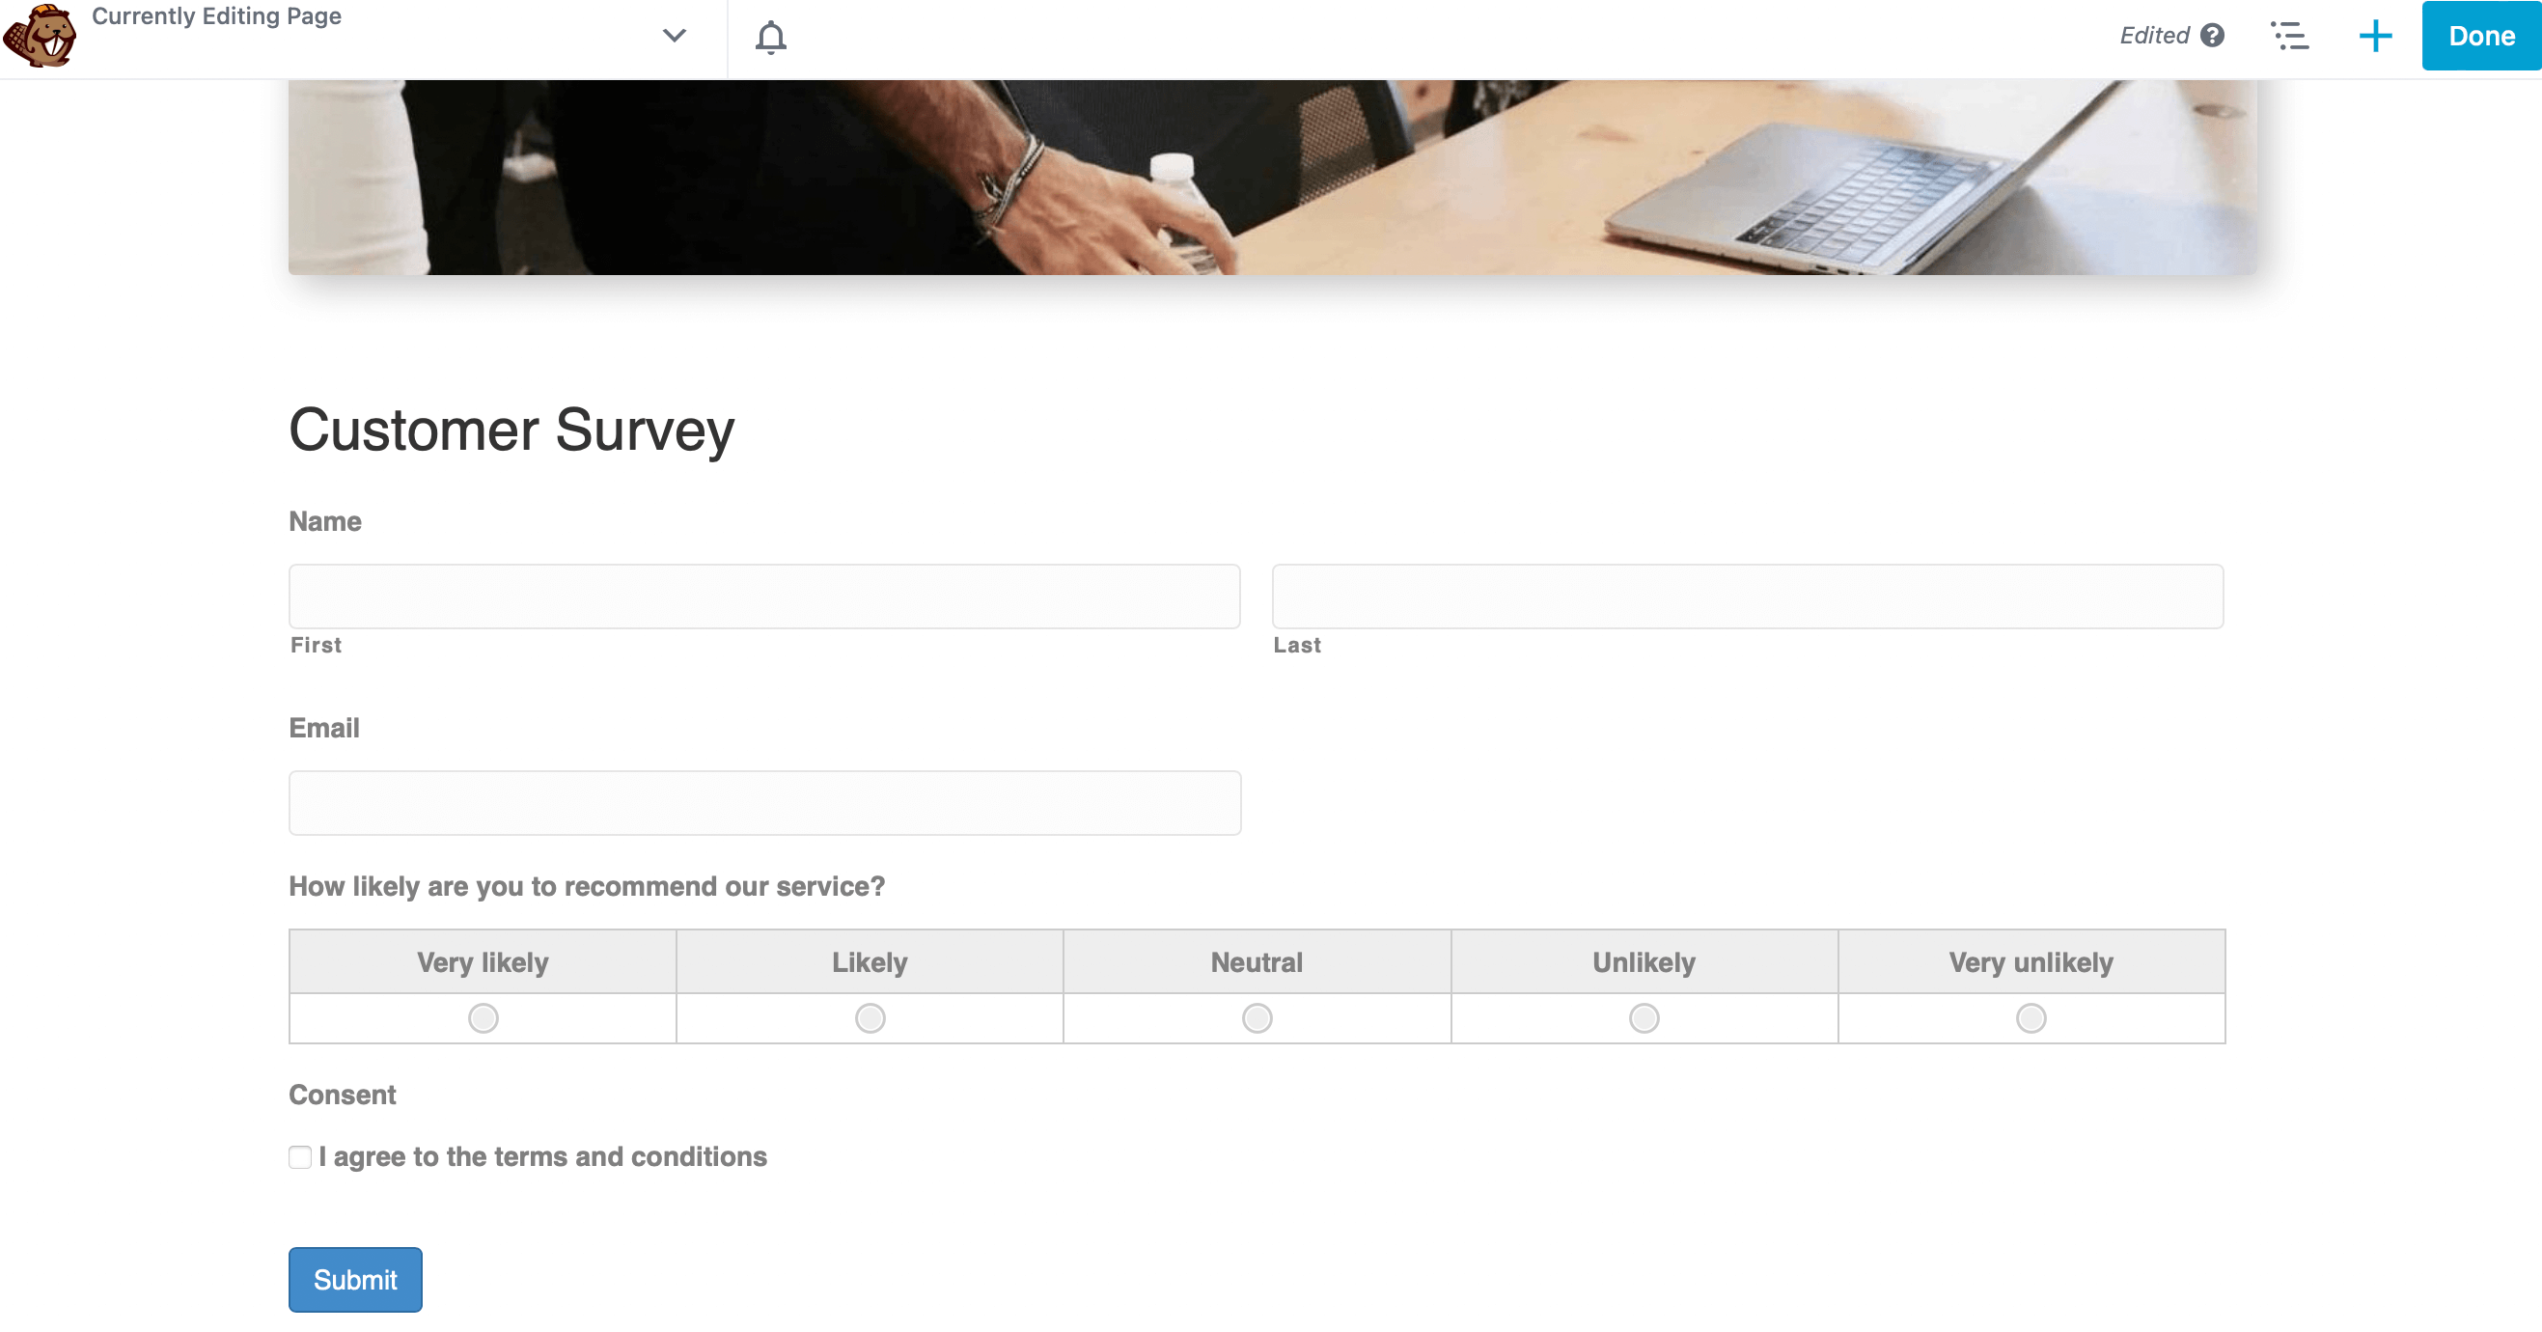Click the Submit button
This screenshot has width=2542, height=1332.
(x=355, y=1279)
